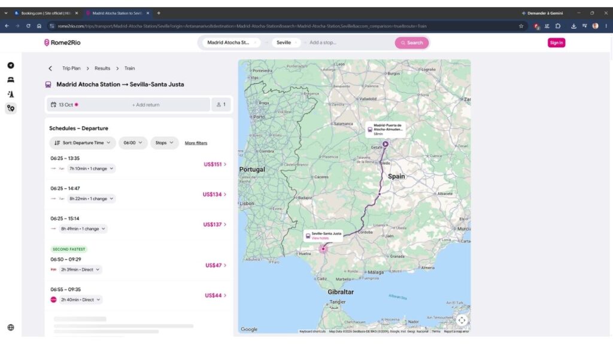Click the map recenter location icon
Screen dimensions: 613x344
(462, 320)
